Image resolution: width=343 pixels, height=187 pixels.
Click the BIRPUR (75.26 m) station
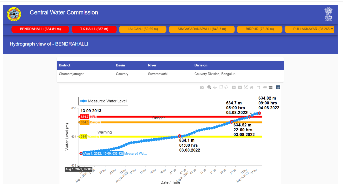[x=259, y=29]
